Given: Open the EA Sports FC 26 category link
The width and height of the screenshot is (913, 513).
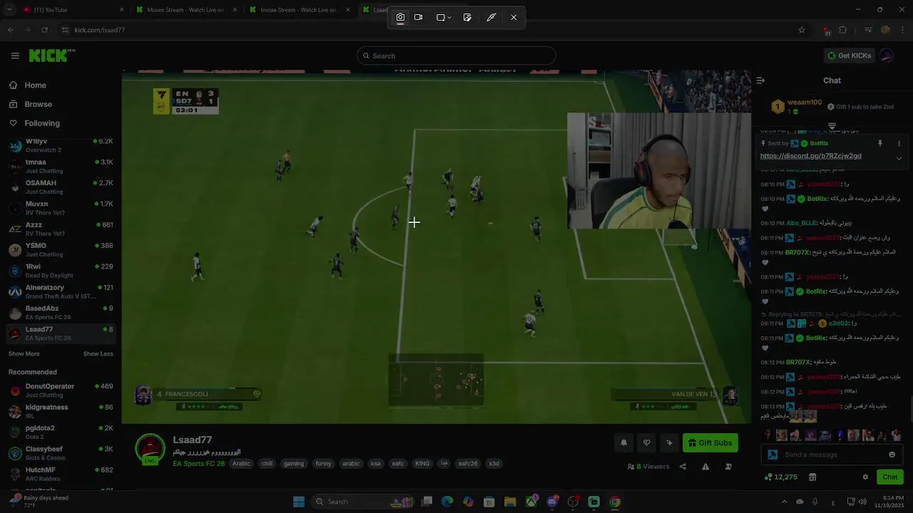Looking at the screenshot, I should point(199,464).
